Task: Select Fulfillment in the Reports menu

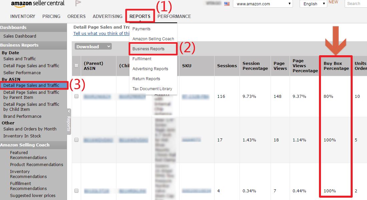Action: 142,59
